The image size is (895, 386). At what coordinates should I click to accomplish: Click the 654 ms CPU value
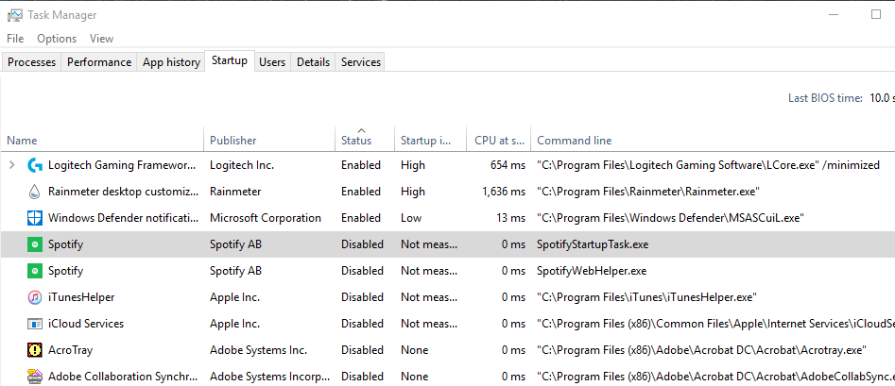point(508,165)
